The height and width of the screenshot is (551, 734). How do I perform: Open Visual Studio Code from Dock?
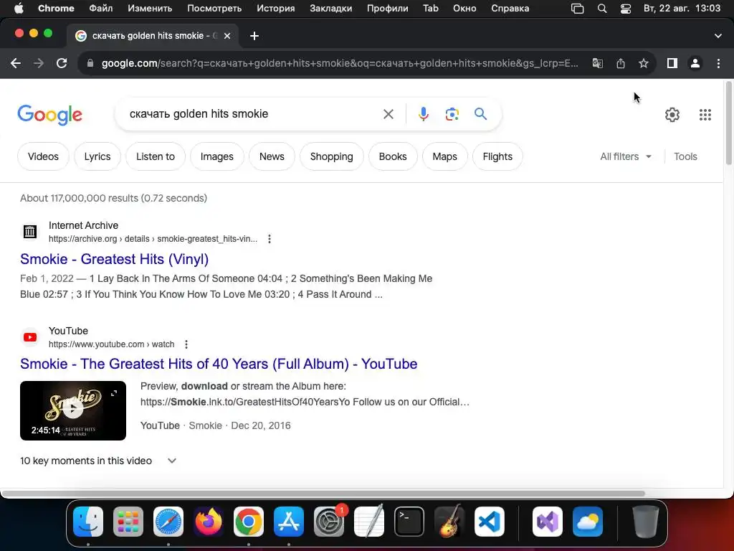[x=490, y=522]
